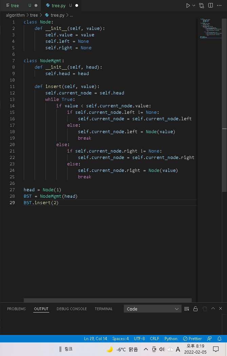Open the DEBUG CONSOLE tab
227x356 pixels.
pyautogui.click(x=72, y=309)
